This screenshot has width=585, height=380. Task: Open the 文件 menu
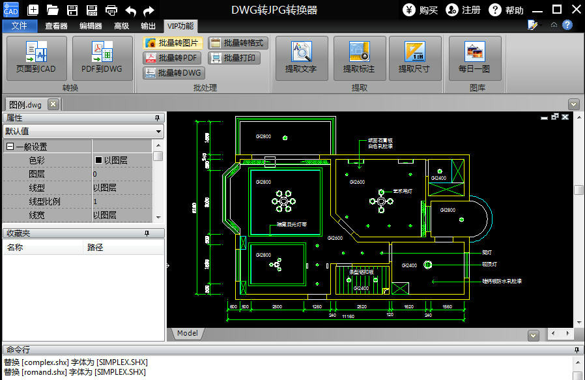coord(20,26)
